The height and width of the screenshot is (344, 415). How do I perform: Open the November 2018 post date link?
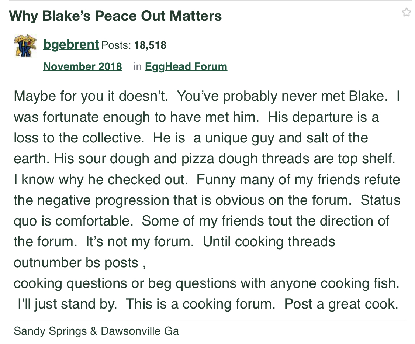click(83, 66)
